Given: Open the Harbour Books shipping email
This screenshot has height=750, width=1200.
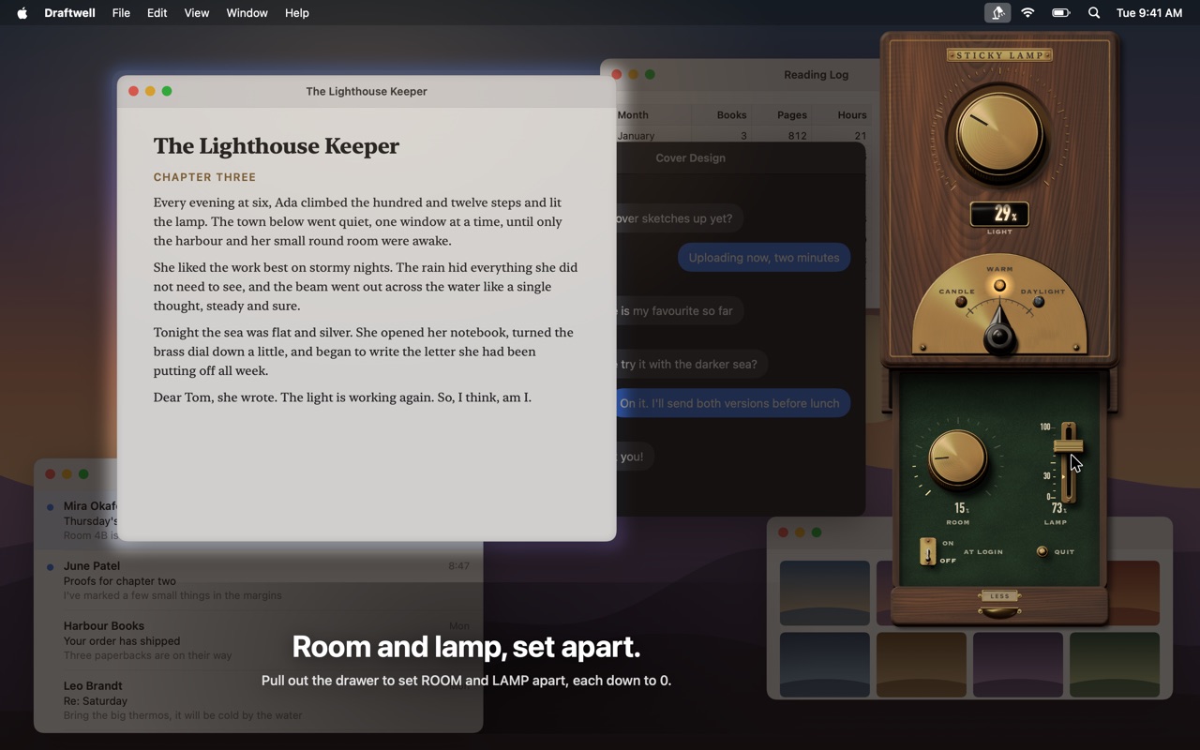Looking at the screenshot, I should coord(259,640).
